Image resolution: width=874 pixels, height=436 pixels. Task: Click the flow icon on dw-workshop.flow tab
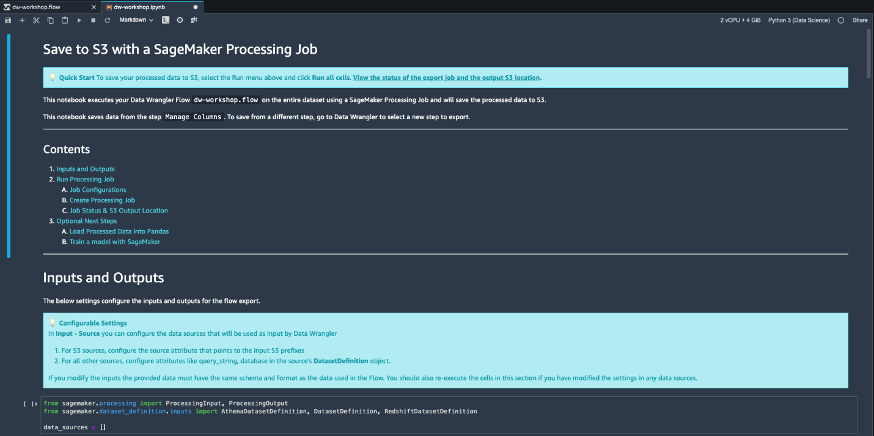click(x=7, y=7)
